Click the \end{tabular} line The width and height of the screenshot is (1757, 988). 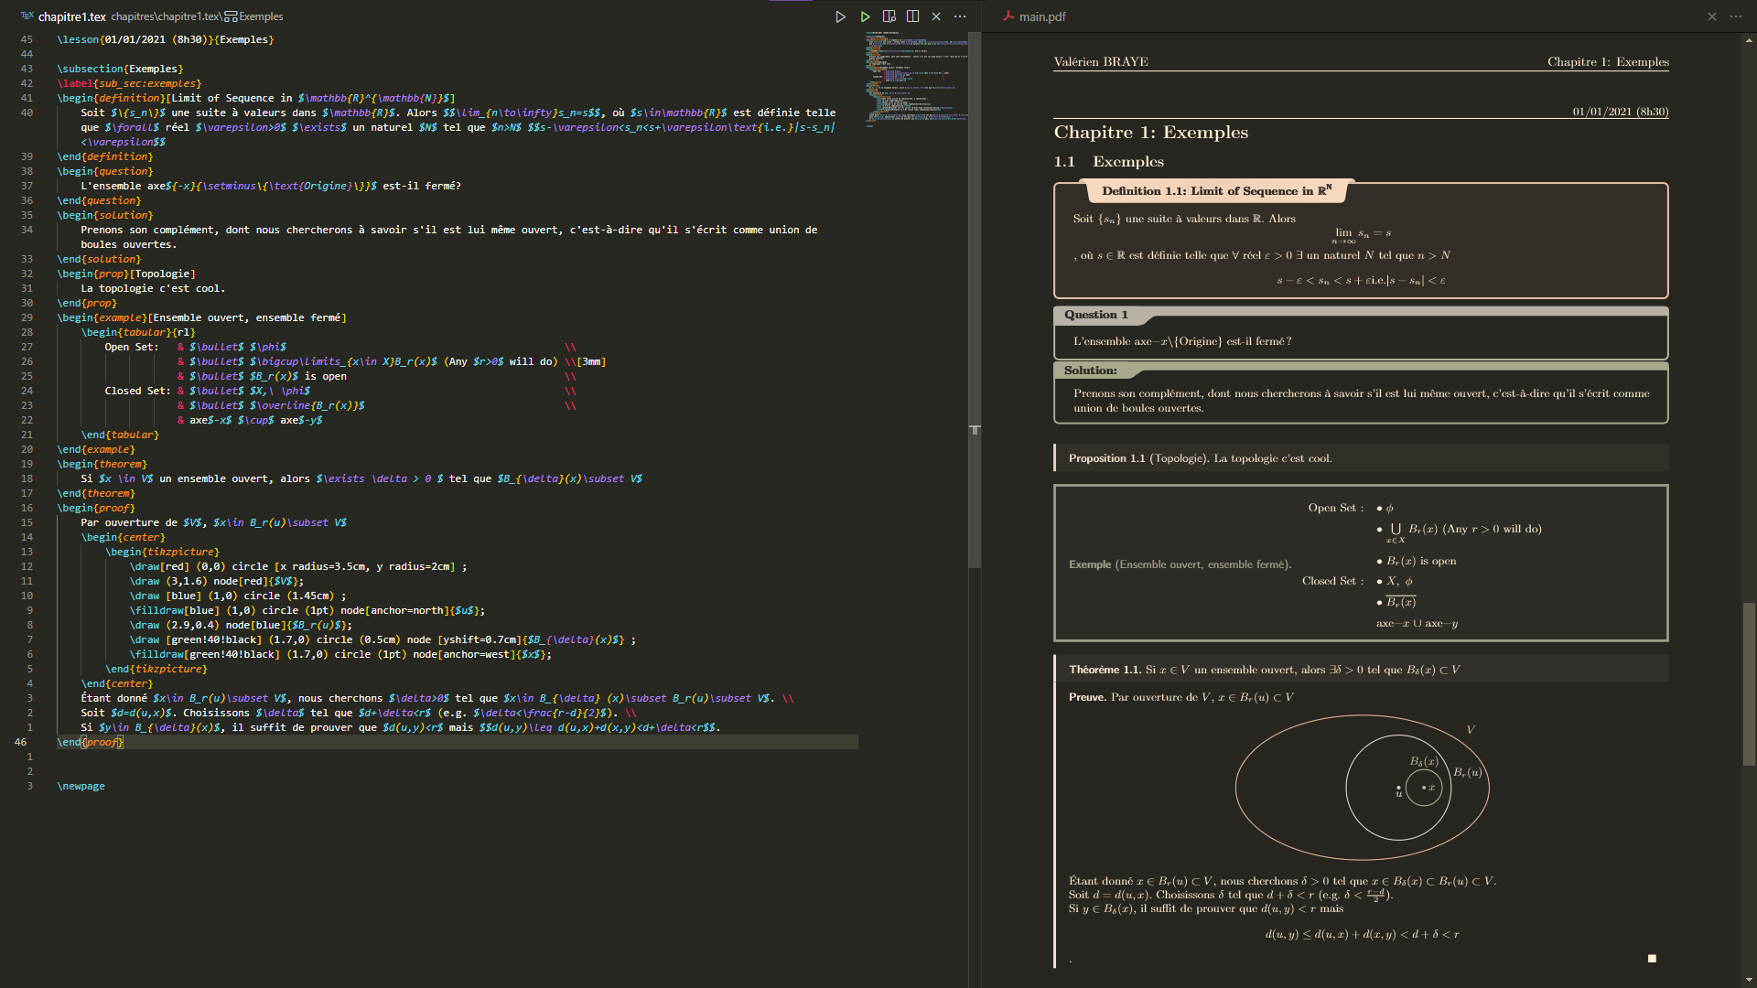pyautogui.click(x=120, y=435)
